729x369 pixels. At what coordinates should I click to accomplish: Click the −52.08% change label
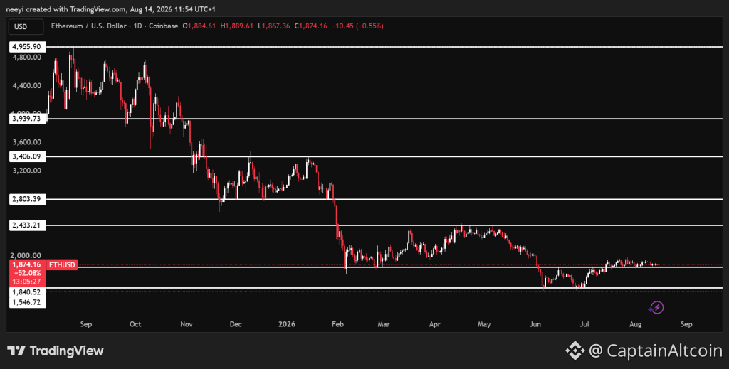(28, 273)
